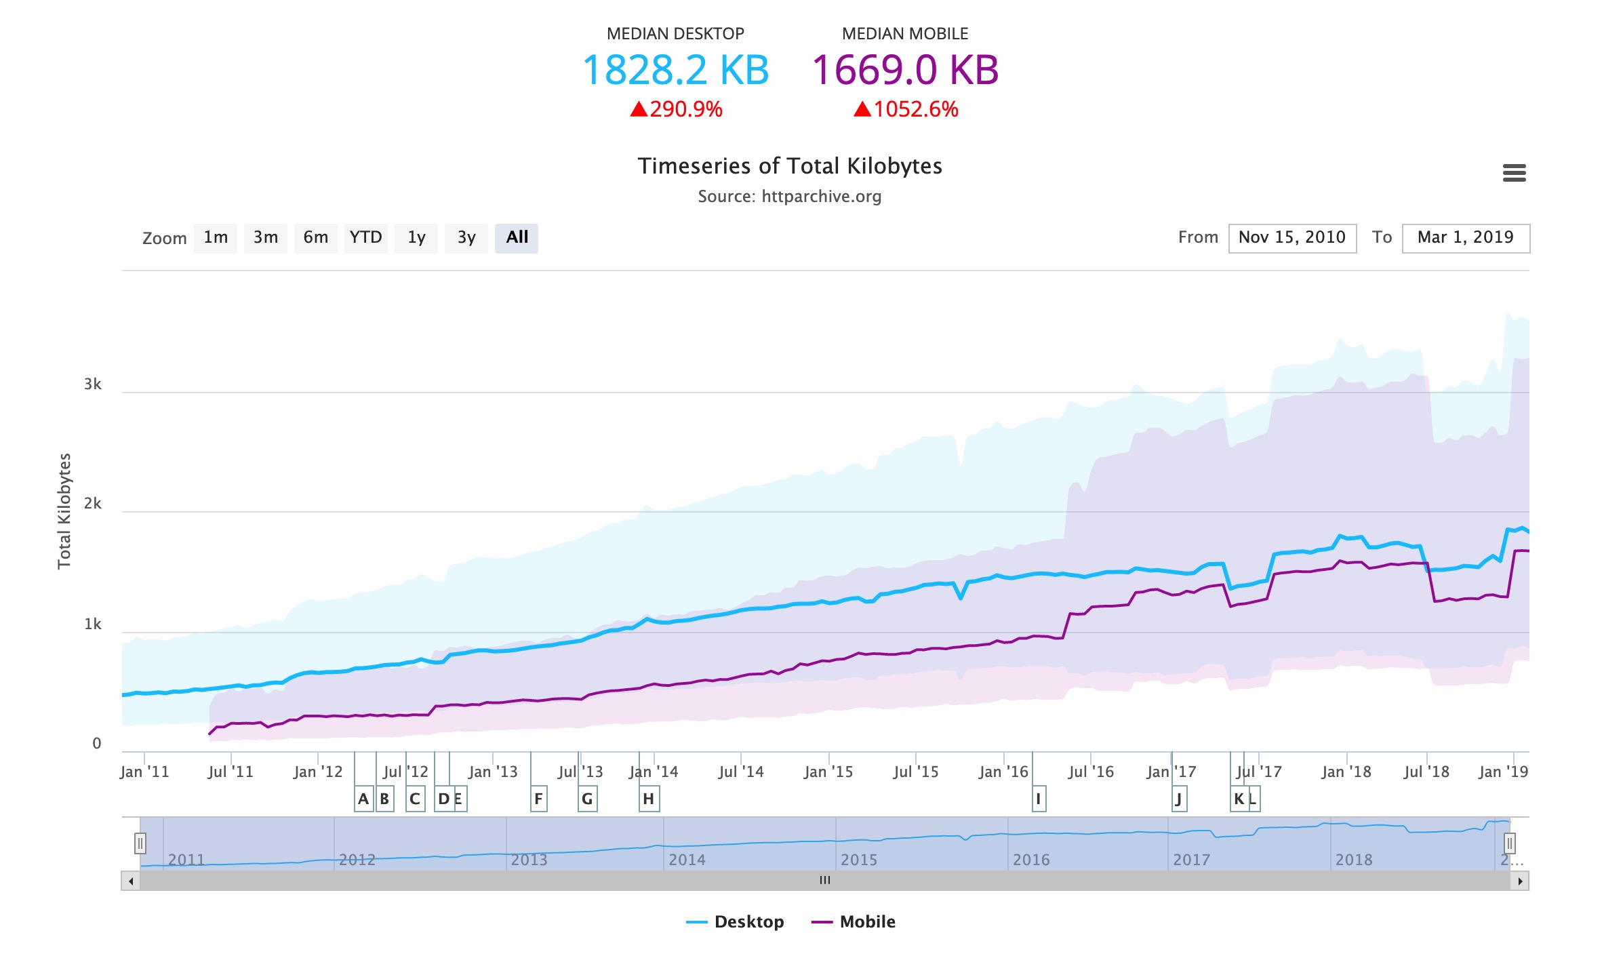The image size is (1623, 956).
Task: Toggle the Mobile series in the legend
Action: pos(854,922)
